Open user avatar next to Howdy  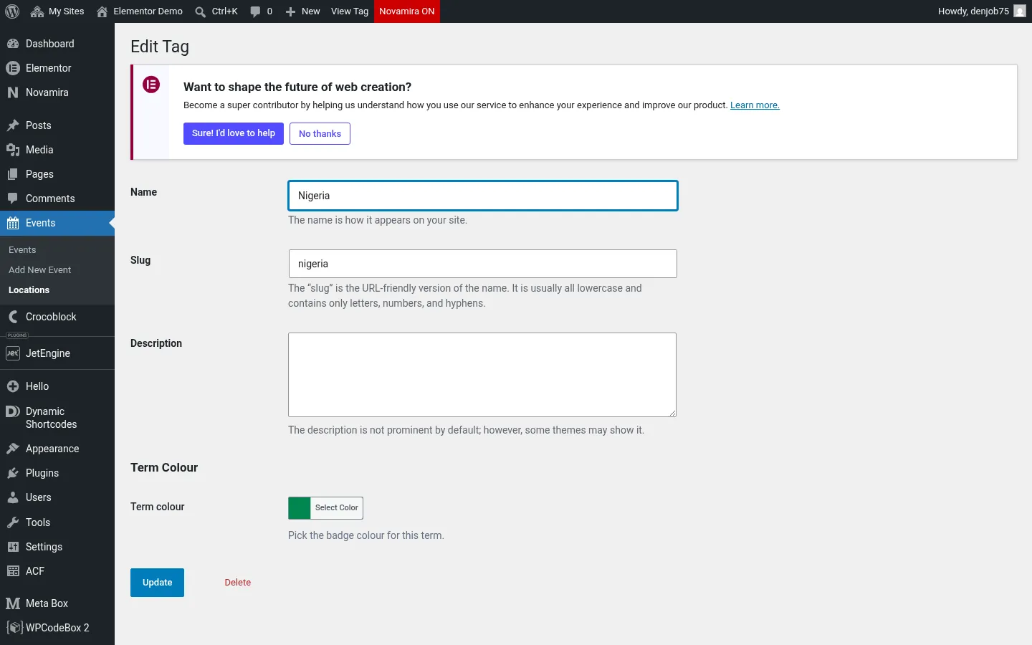[1020, 11]
